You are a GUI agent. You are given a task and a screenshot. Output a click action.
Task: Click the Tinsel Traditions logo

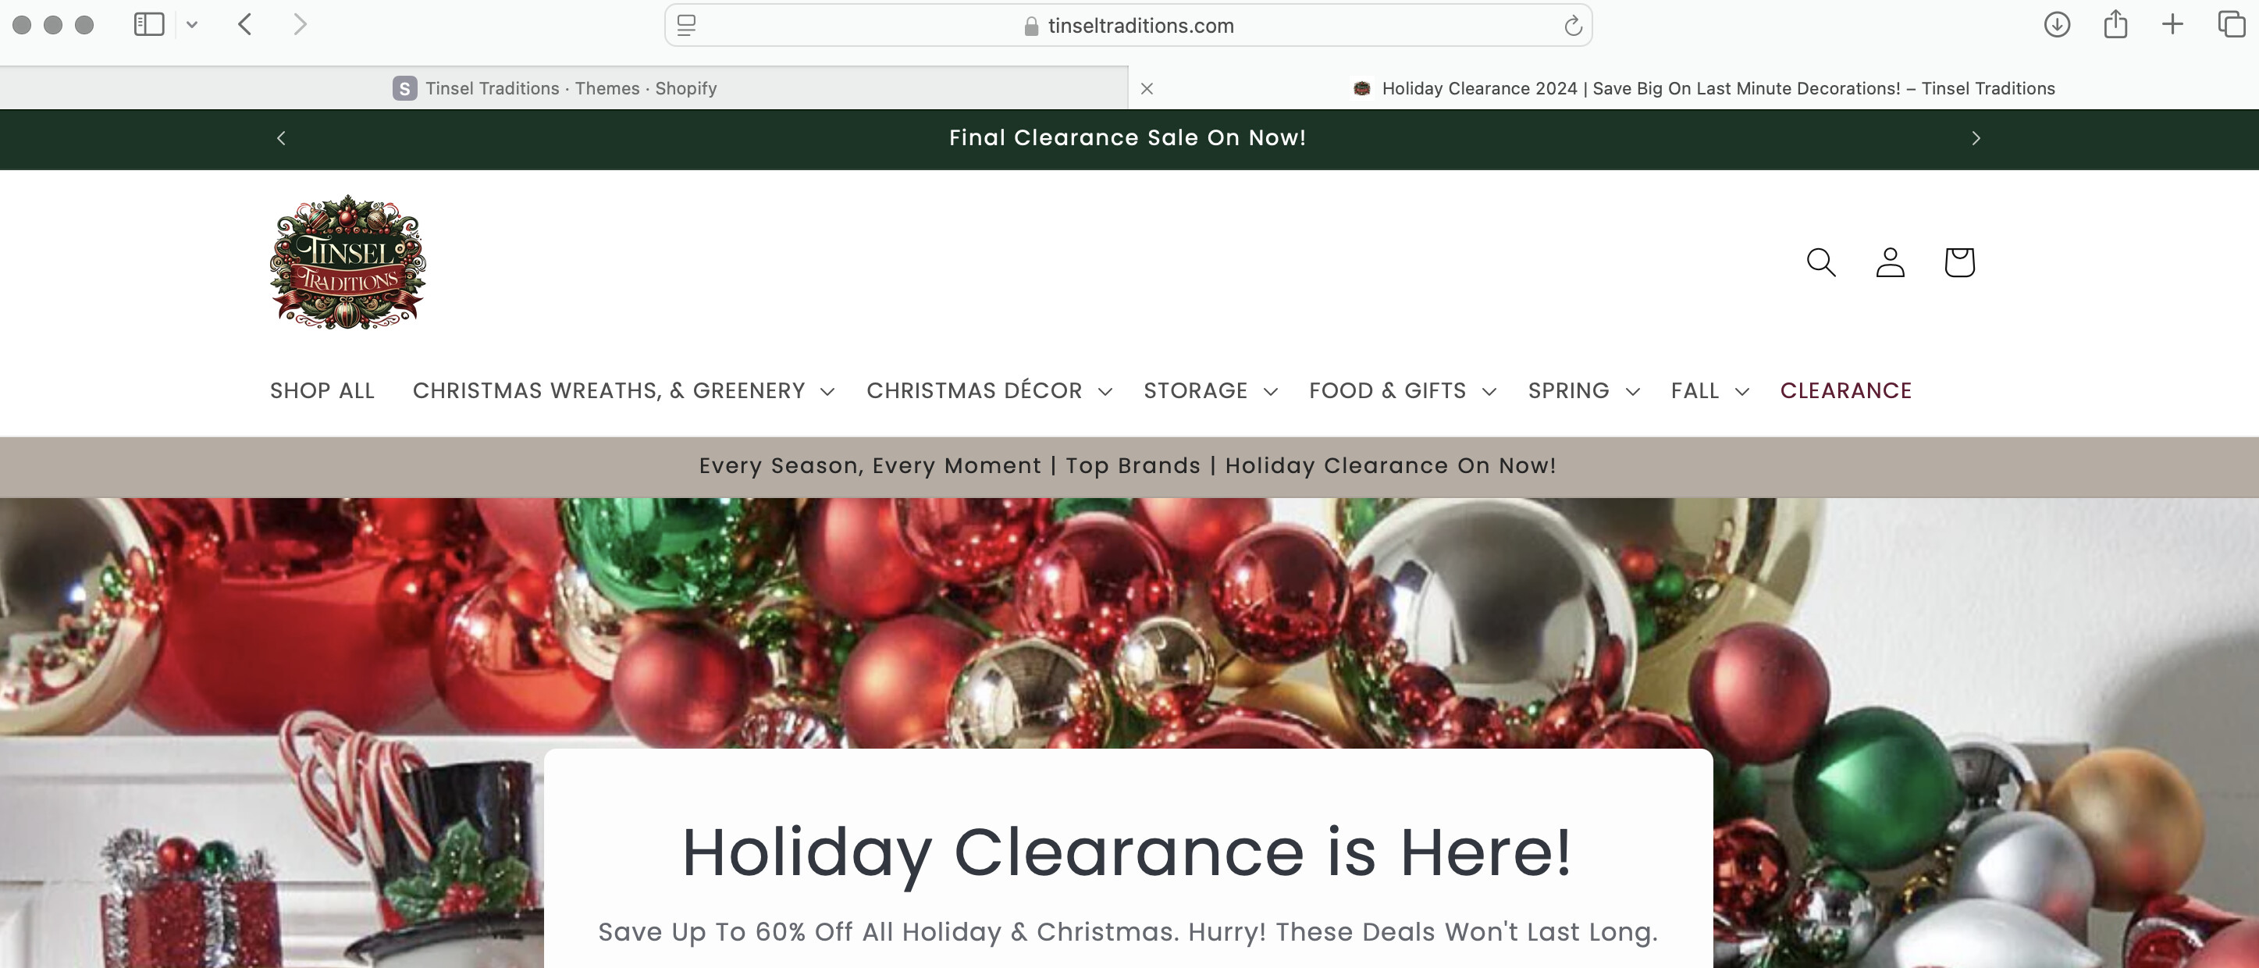(x=347, y=262)
